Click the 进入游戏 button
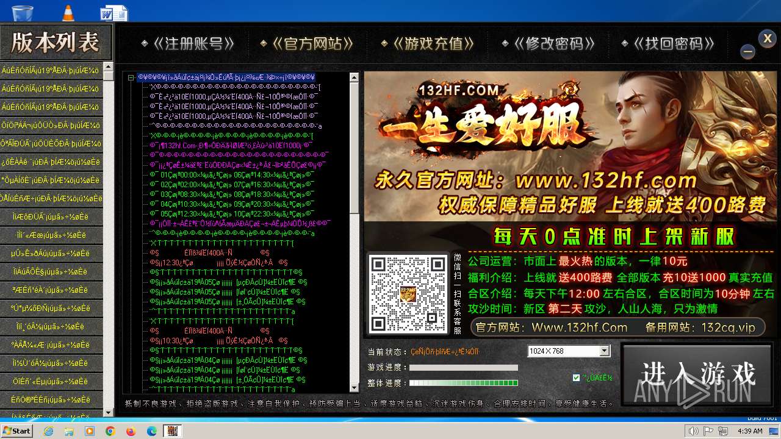The image size is (781, 439). [697, 374]
